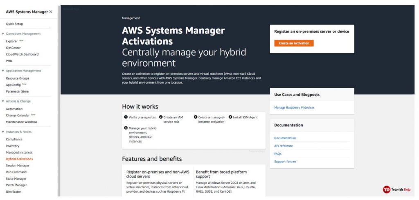Click the AWS Systems Manager Activations title
The width and height of the screenshot is (419, 200).
pos(173,36)
